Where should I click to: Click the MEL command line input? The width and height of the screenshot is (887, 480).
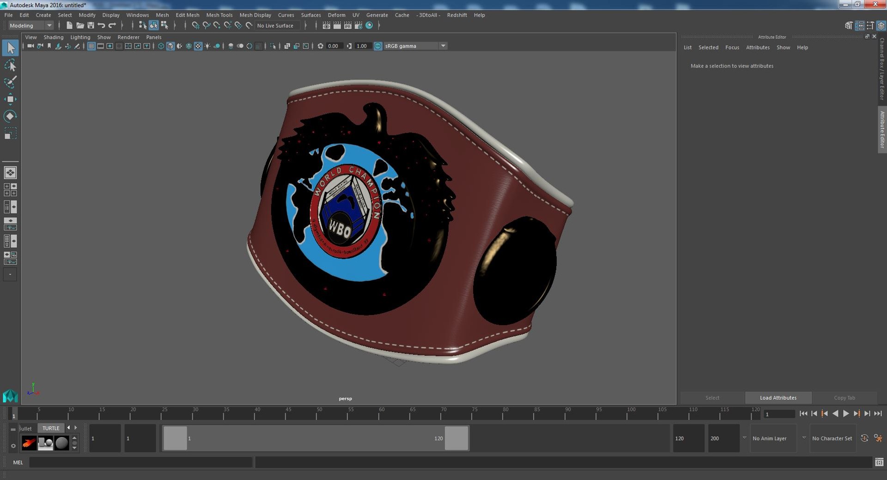pyautogui.click(x=140, y=462)
